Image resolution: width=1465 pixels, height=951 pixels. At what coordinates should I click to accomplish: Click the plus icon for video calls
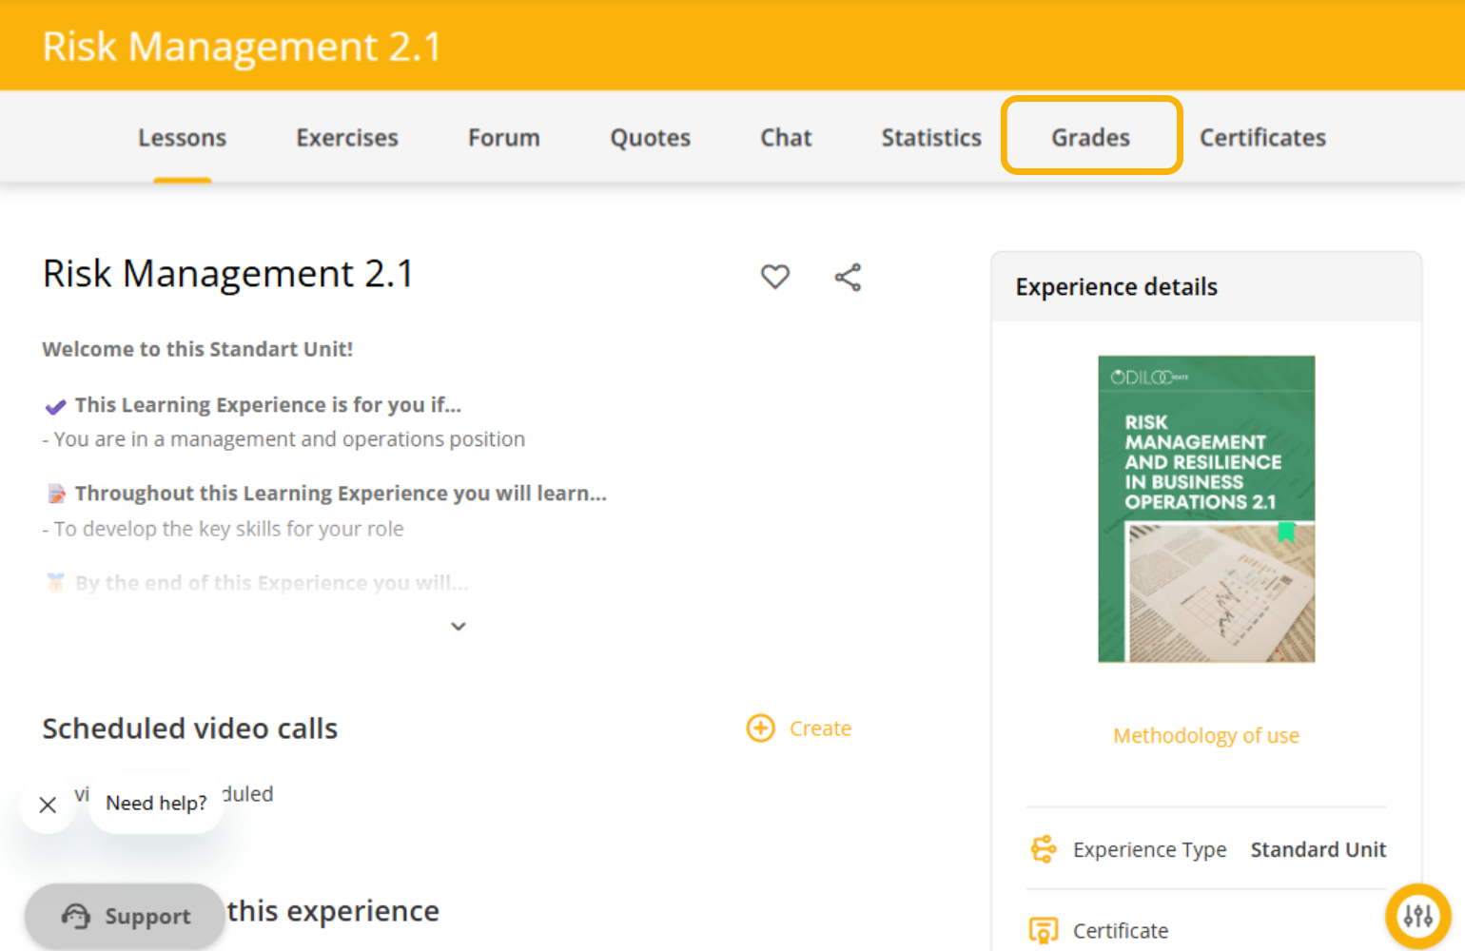click(760, 728)
